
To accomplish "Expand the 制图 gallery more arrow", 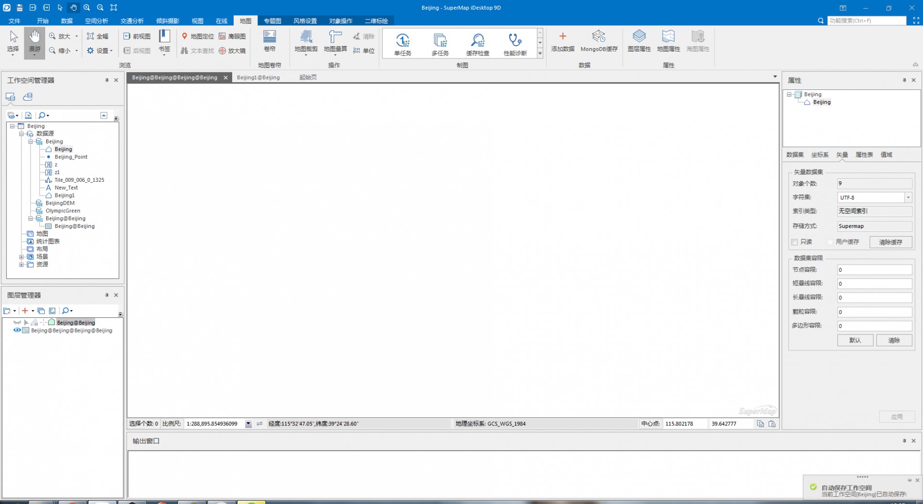I will (540, 53).
